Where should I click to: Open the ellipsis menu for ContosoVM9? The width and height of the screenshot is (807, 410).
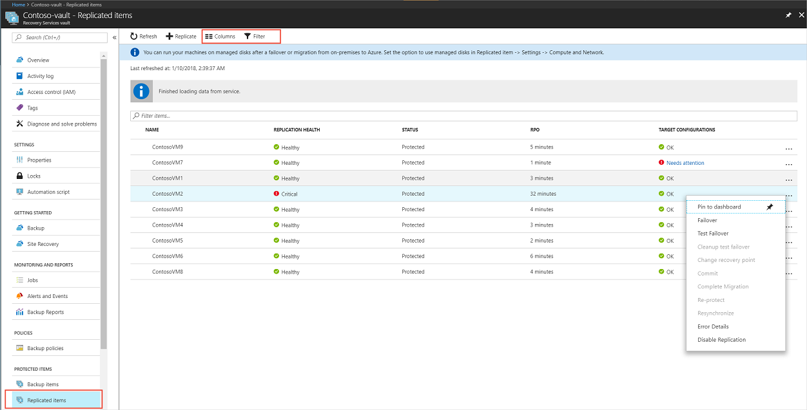(x=789, y=147)
